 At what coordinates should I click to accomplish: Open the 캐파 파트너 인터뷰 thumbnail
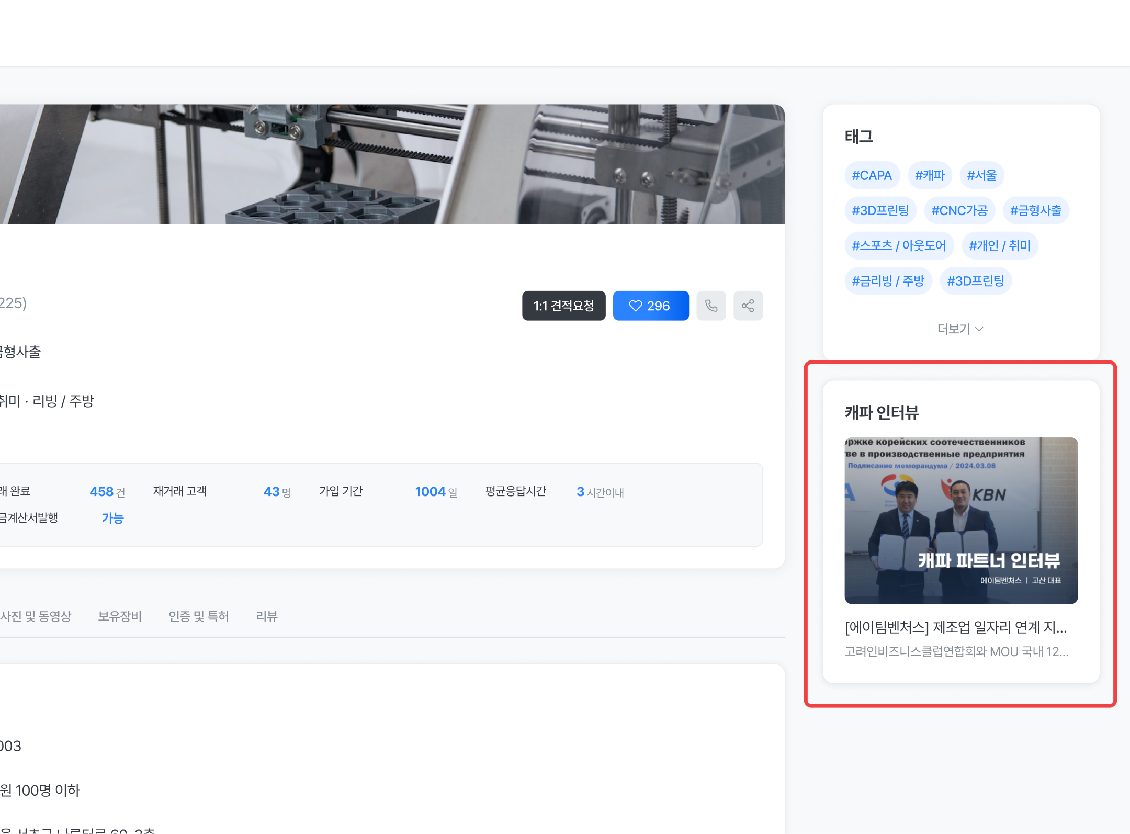(x=961, y=521)
